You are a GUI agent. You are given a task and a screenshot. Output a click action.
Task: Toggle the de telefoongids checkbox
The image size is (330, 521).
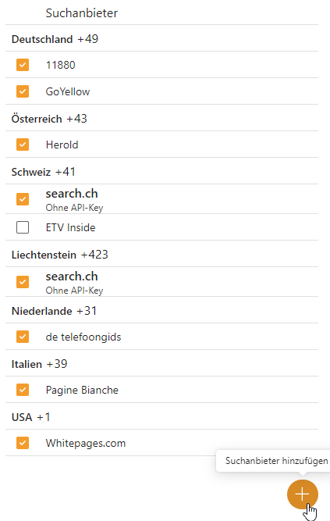click(23, 337)
